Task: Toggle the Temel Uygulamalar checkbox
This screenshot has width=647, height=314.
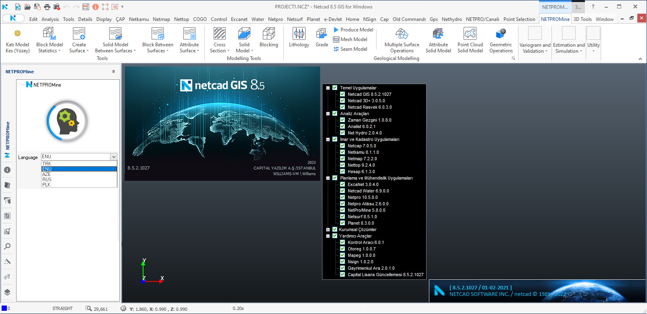Action: pos(335,88)
